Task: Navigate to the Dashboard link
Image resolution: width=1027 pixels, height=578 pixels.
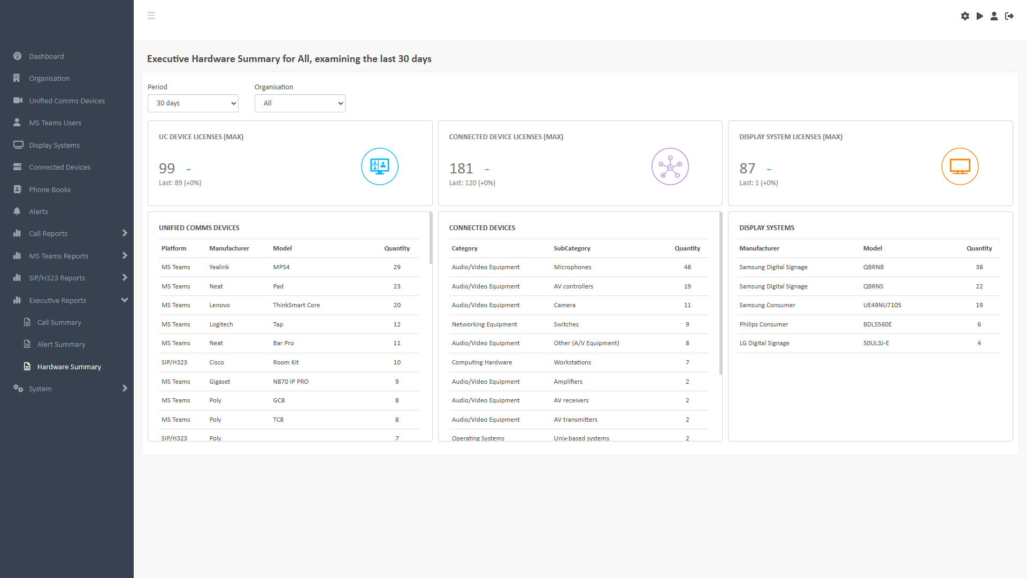Action: [47, 56]
